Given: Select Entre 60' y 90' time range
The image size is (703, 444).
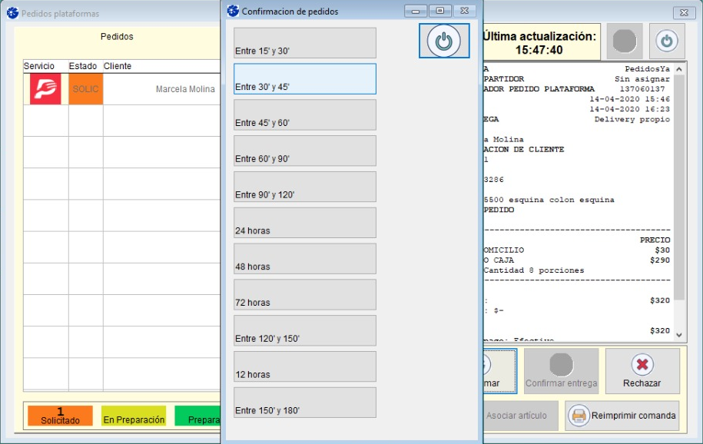Looking at the screenshot, I should (305, 151).
